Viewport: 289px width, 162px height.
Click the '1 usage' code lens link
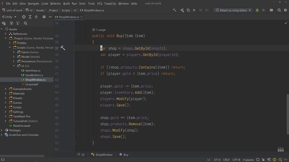[101, 30]
